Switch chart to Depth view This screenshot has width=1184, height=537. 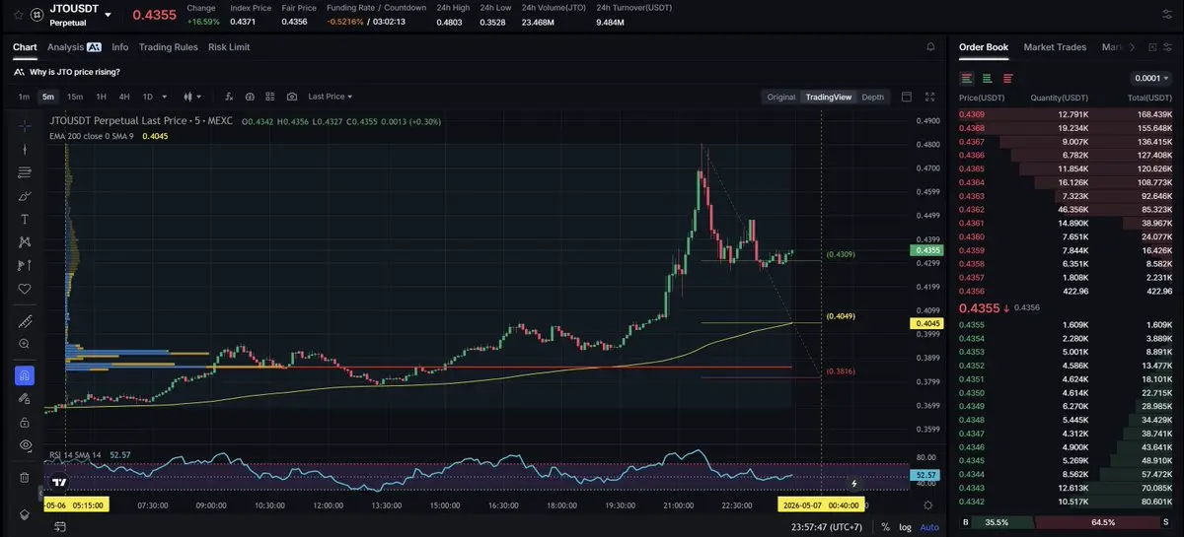[873, 97]
